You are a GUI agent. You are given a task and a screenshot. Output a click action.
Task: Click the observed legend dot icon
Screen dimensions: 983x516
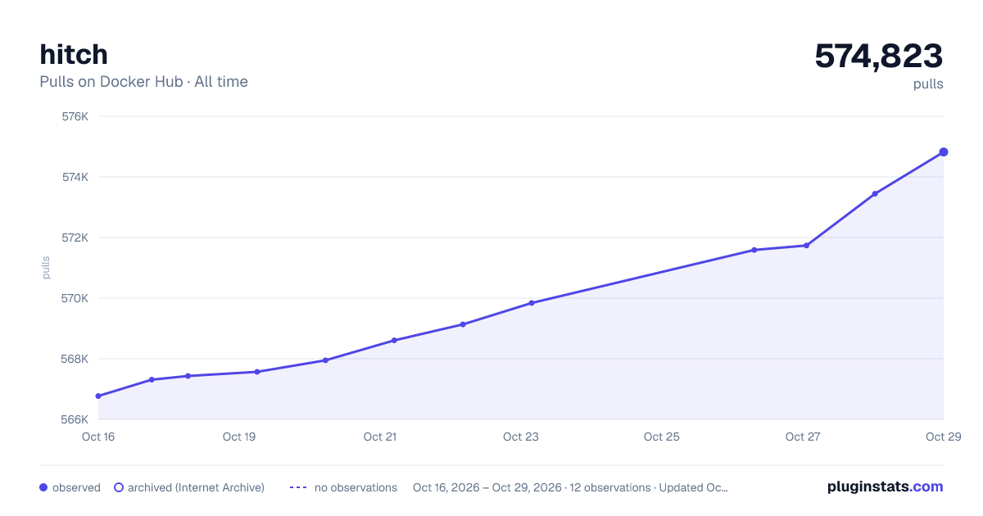[x=43, y=487]
